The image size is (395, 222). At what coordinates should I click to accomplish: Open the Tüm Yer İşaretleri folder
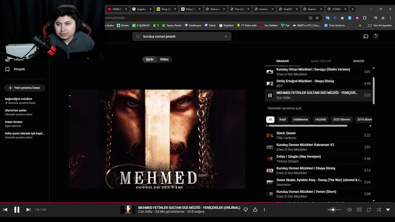click(380, 26)
